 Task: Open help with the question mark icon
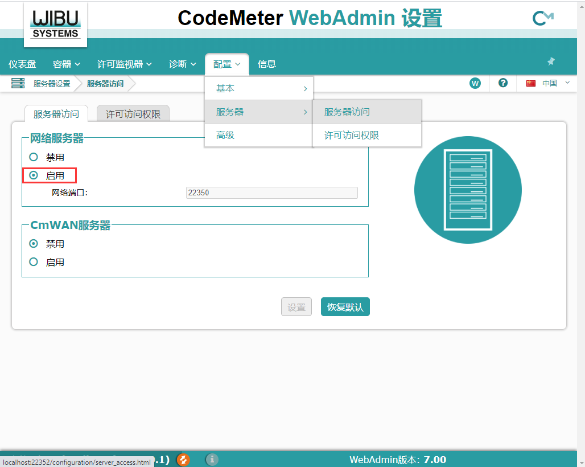(x=503, y=83)
